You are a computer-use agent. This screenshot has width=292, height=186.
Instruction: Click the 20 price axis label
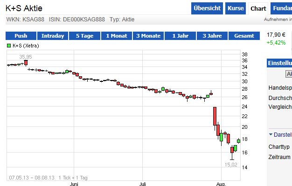coord(244,127)
